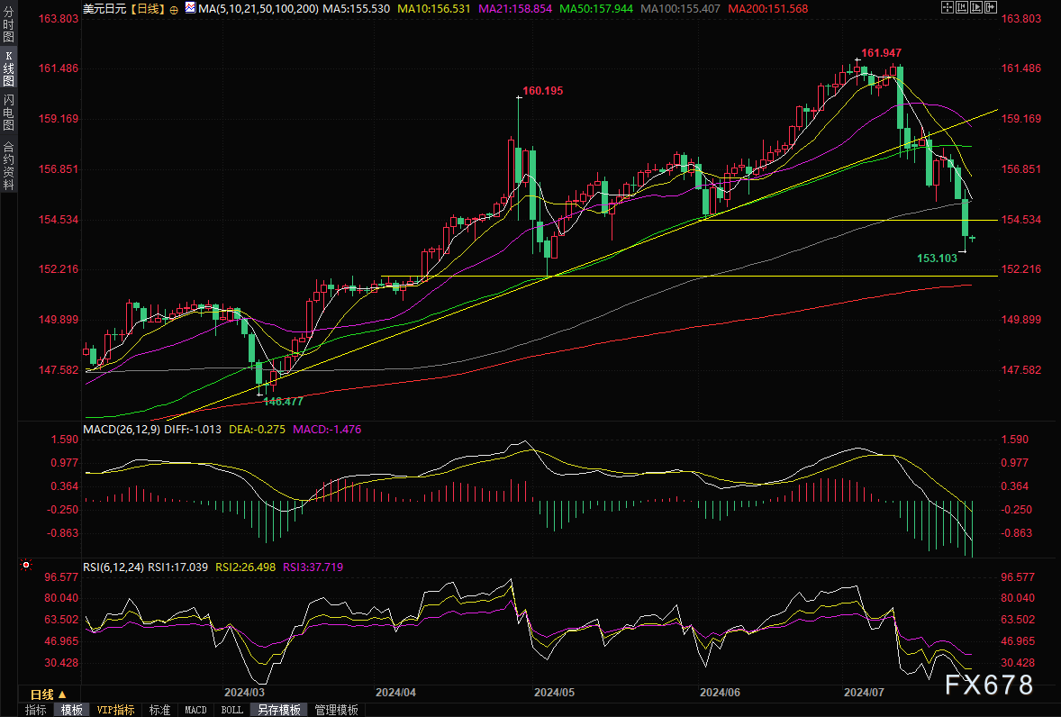Screen dimensions: 1061x717
Task: Click the 2024/07 date marker
Action: coord(864,693)
